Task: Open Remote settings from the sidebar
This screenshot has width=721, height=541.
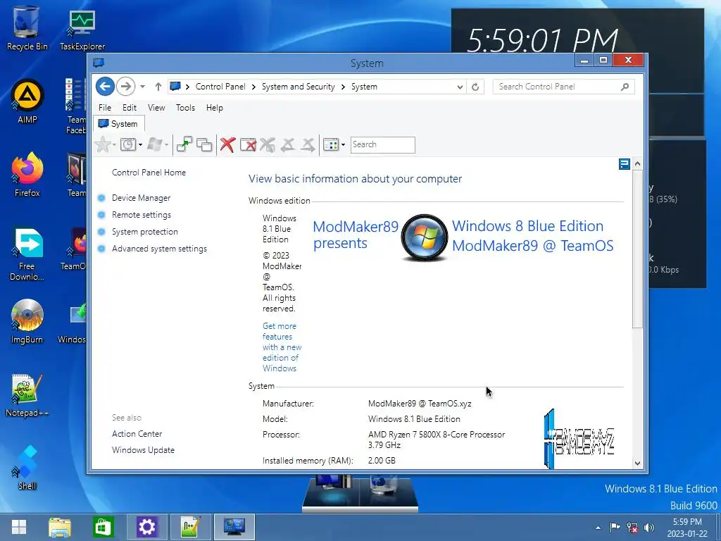Action: tap(141, 215)
